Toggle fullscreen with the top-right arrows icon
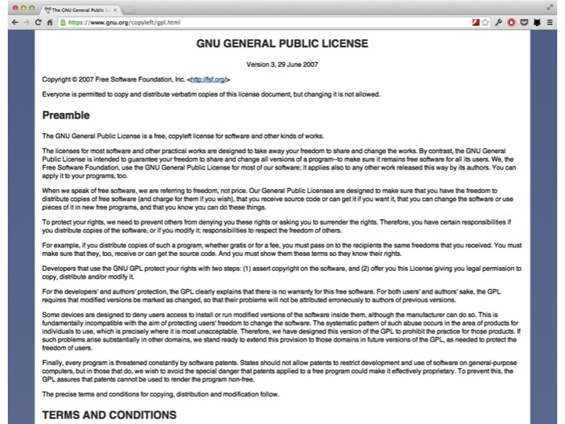 tap(550, 7)
